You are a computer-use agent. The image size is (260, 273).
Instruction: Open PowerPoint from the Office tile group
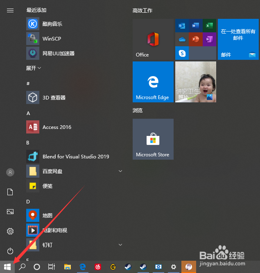click(x=196, y=39)
